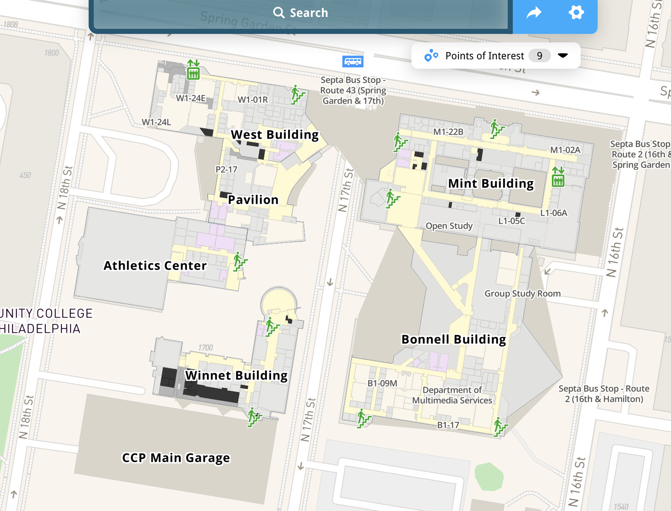Select Mint Building elevator icon

click(558, 177)
